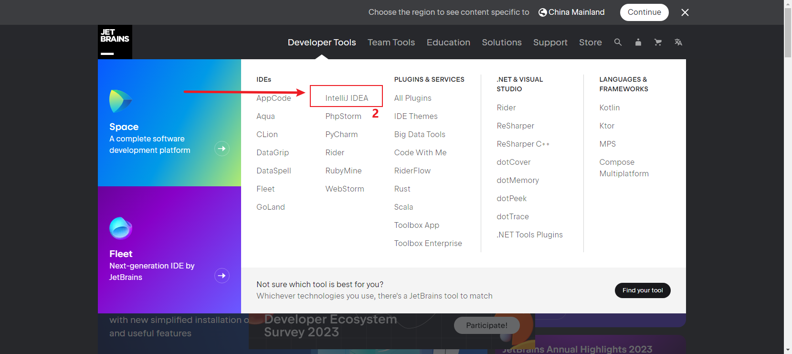Click the globe icon beside China Mainland
The image size is (792, 354).
click(x=542, y=12)
